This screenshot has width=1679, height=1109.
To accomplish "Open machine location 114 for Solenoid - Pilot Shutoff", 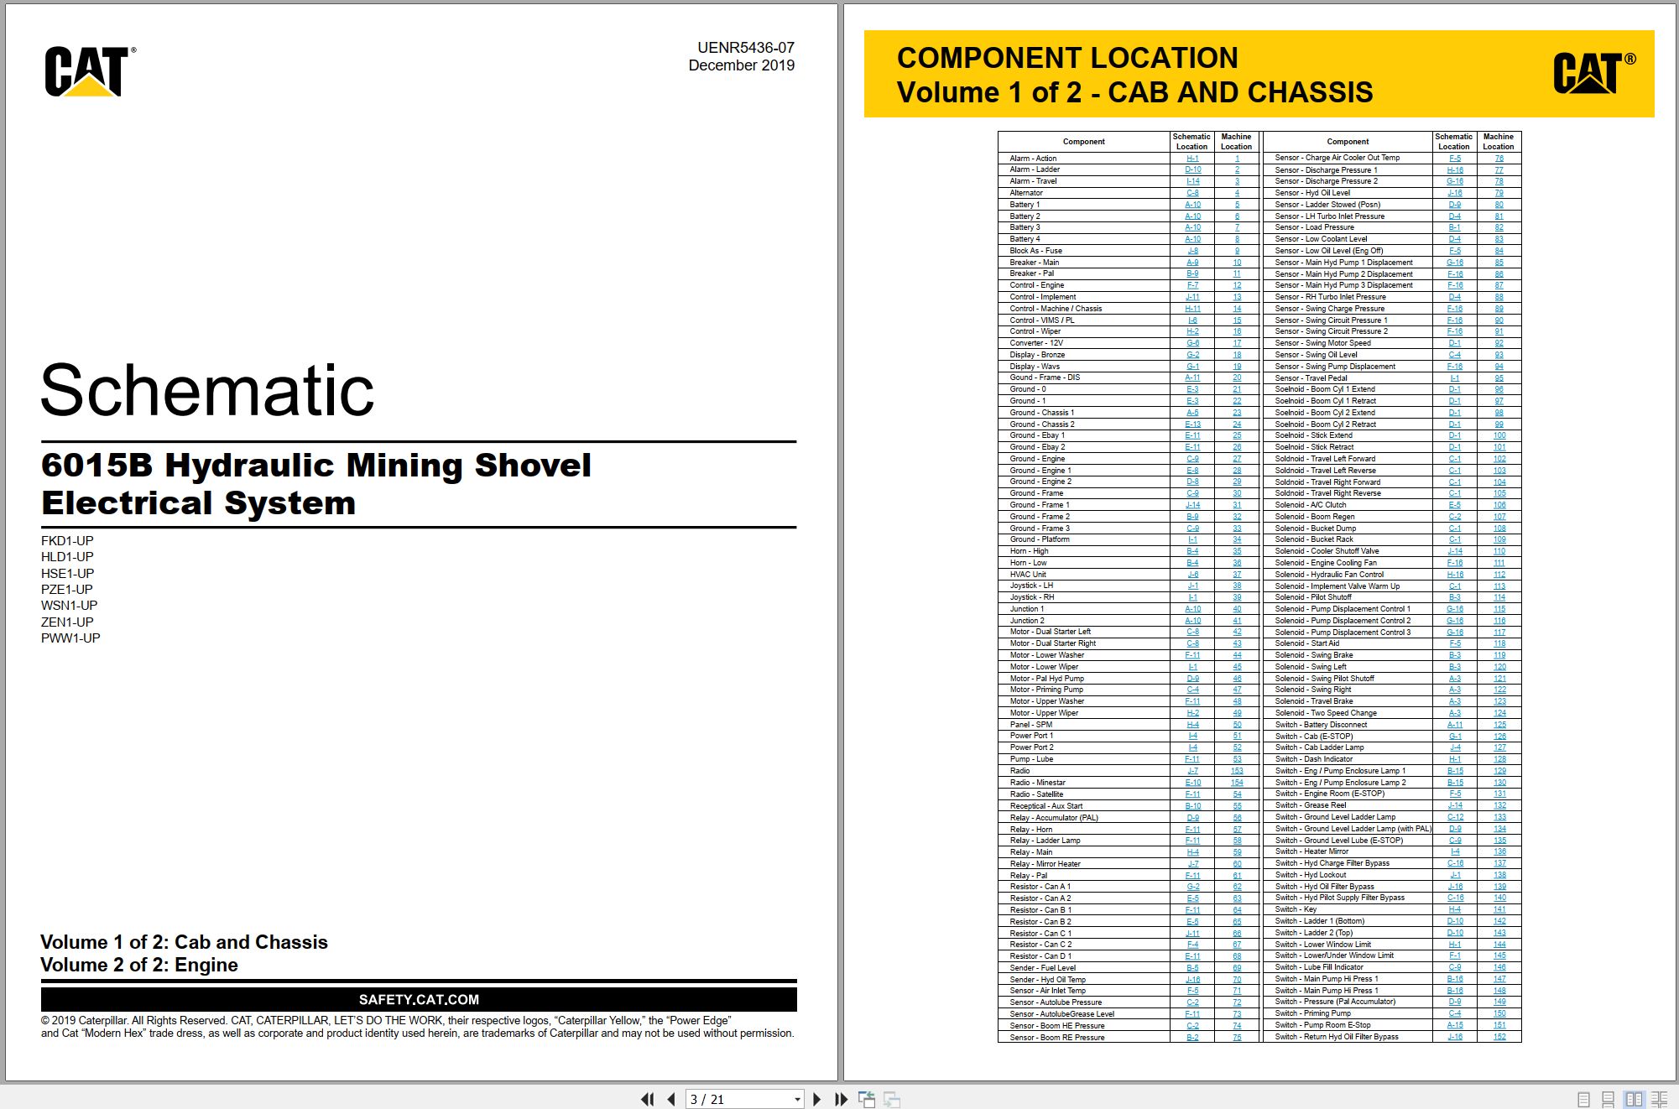I will point(1499,597).
